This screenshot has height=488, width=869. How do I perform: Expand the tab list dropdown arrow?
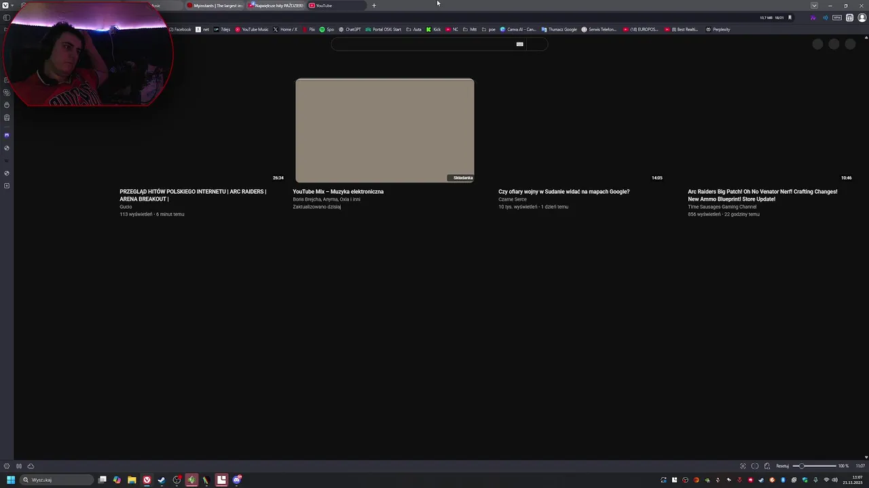pos(814,5)
